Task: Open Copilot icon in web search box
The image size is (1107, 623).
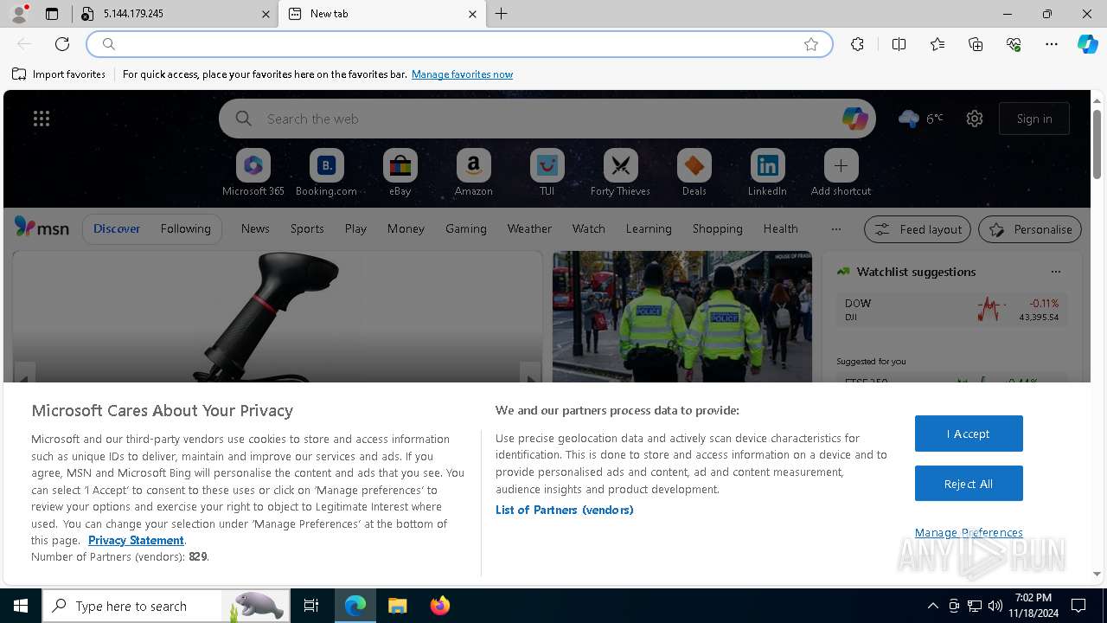Action: (x=854, y=119)
